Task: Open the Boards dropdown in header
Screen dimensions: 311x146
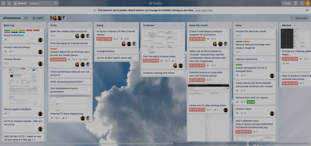Action: pyautogui.click(x=20, y=3)
